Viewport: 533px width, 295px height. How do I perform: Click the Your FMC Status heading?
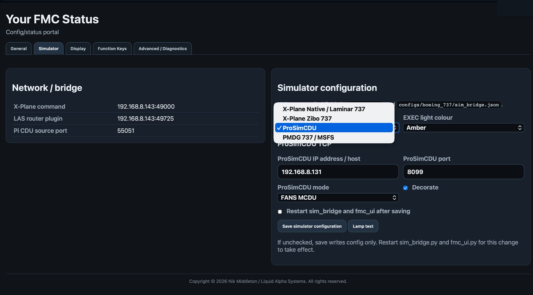[52, 19]
